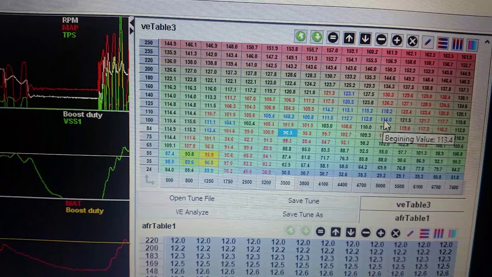492x277 pixels.
Task: Select cell 93.8 in veTable3
Action: tap(189, 154)
